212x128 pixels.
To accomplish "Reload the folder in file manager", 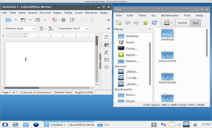I will (x=155, y=23).
